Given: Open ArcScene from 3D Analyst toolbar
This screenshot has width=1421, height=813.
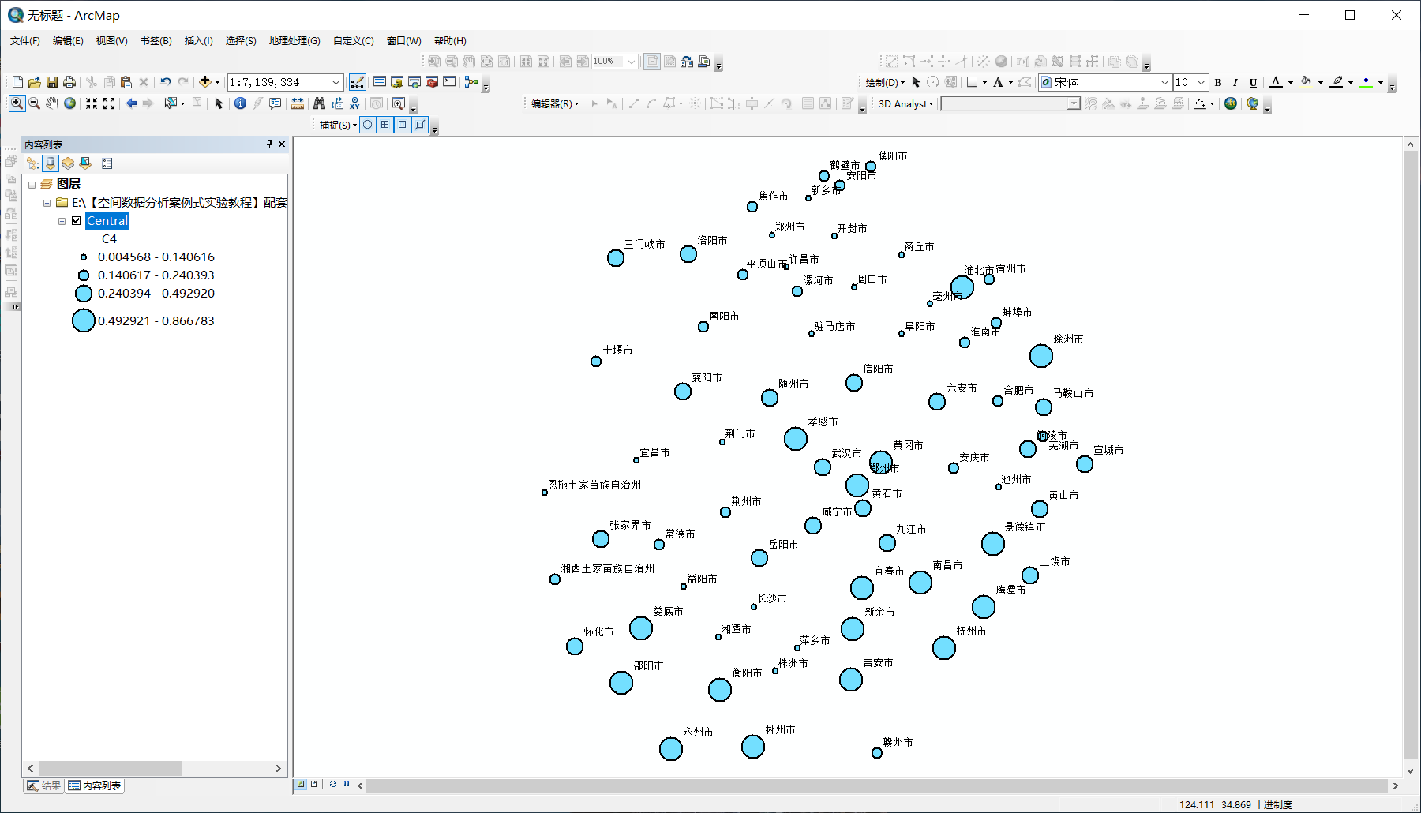Looking at the screenshot, I should tap(1231, 103).
